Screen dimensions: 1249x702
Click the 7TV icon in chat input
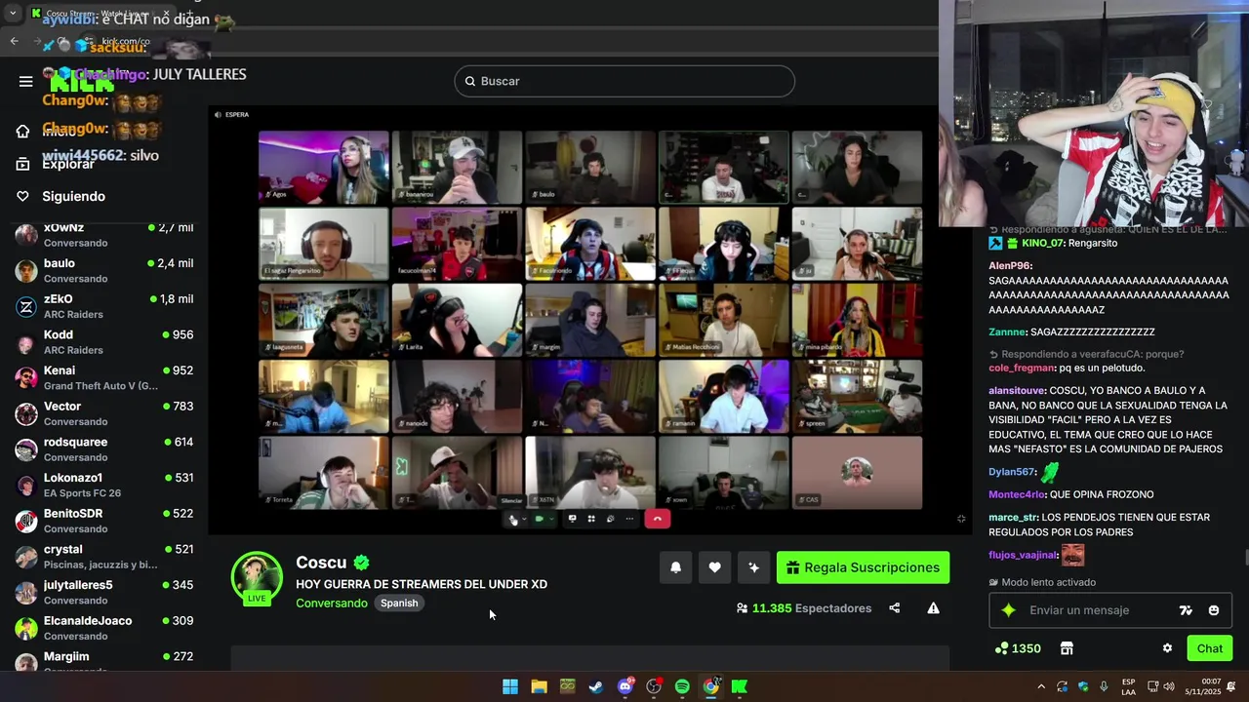(x=1186, y=610)
